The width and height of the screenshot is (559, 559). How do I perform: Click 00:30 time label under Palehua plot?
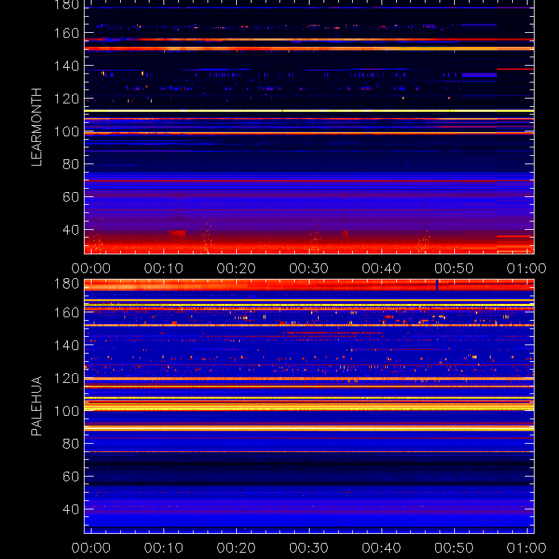pyautogui.click(x=309, y=548)
